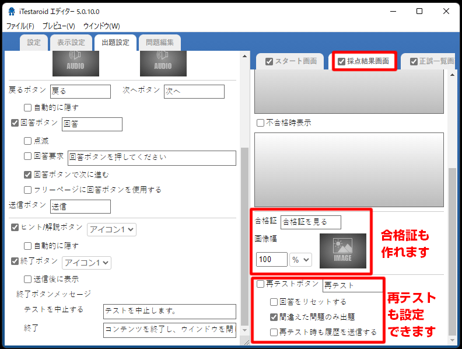Click the 不合格時表示 message box
This screenshot has height=349, width=462.
pyautogui.click(x=349, y=170)
